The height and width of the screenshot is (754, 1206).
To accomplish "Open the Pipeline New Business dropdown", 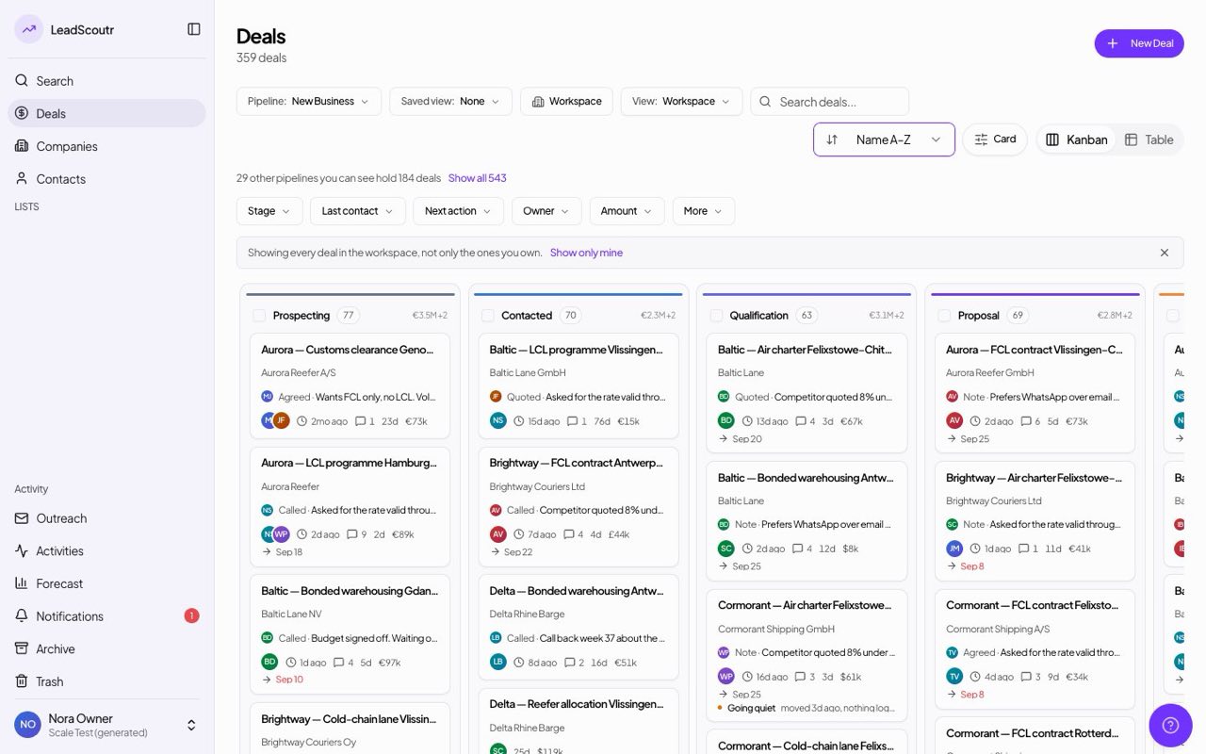I will (x=309, y=102).
